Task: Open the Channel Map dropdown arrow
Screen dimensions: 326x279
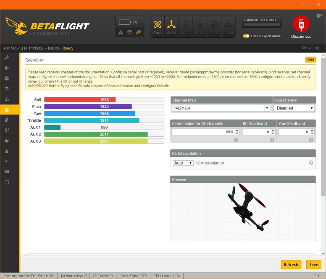Action: tap(267, 108)
